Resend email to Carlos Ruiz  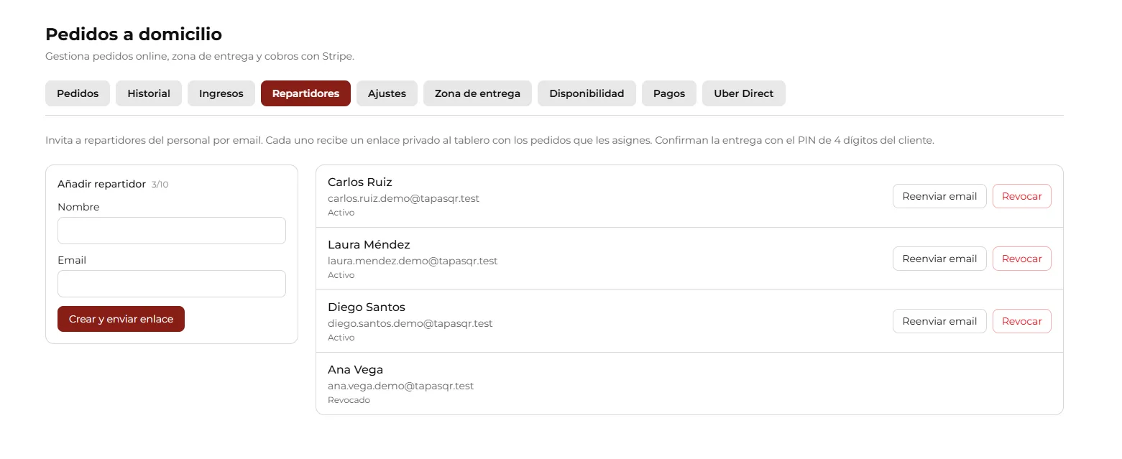click(x=939, y=196)
